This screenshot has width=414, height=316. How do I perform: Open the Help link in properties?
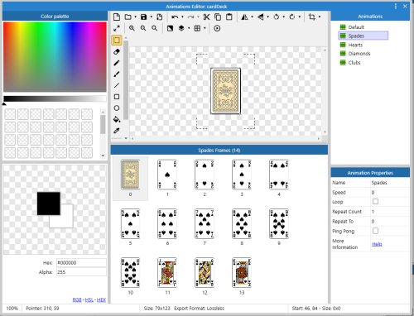(x=377, y=244)
